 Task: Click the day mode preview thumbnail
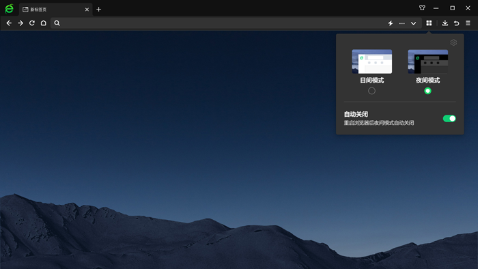(x=372, y=61)
